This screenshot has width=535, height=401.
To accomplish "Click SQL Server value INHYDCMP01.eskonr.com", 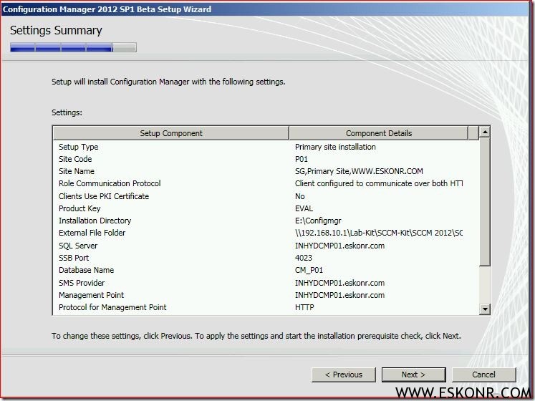I will 339,246.
